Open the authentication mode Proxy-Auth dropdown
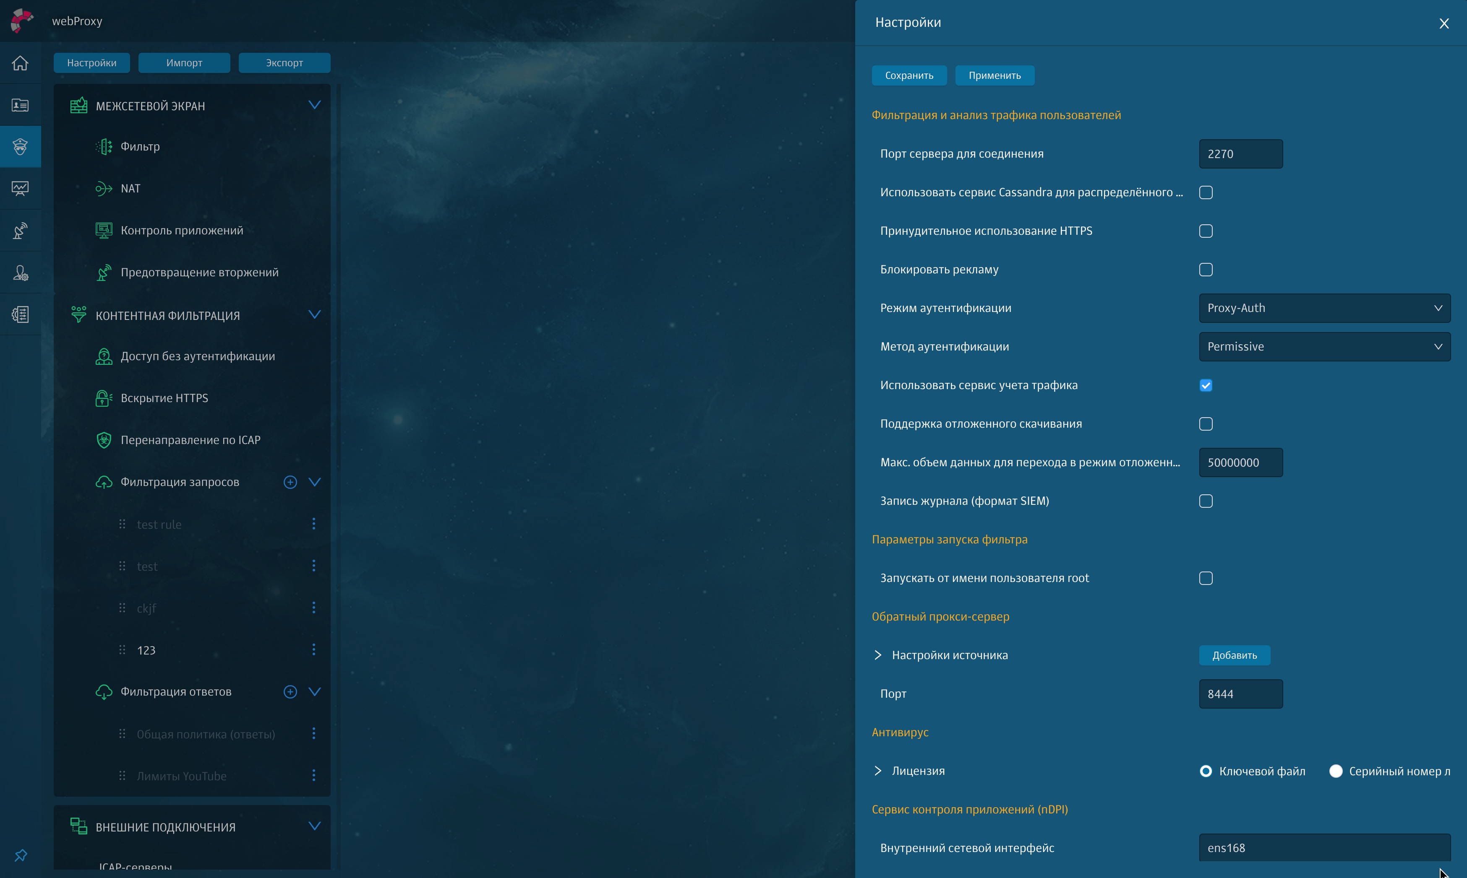 pyautogui.click(x=1324, y=308)
